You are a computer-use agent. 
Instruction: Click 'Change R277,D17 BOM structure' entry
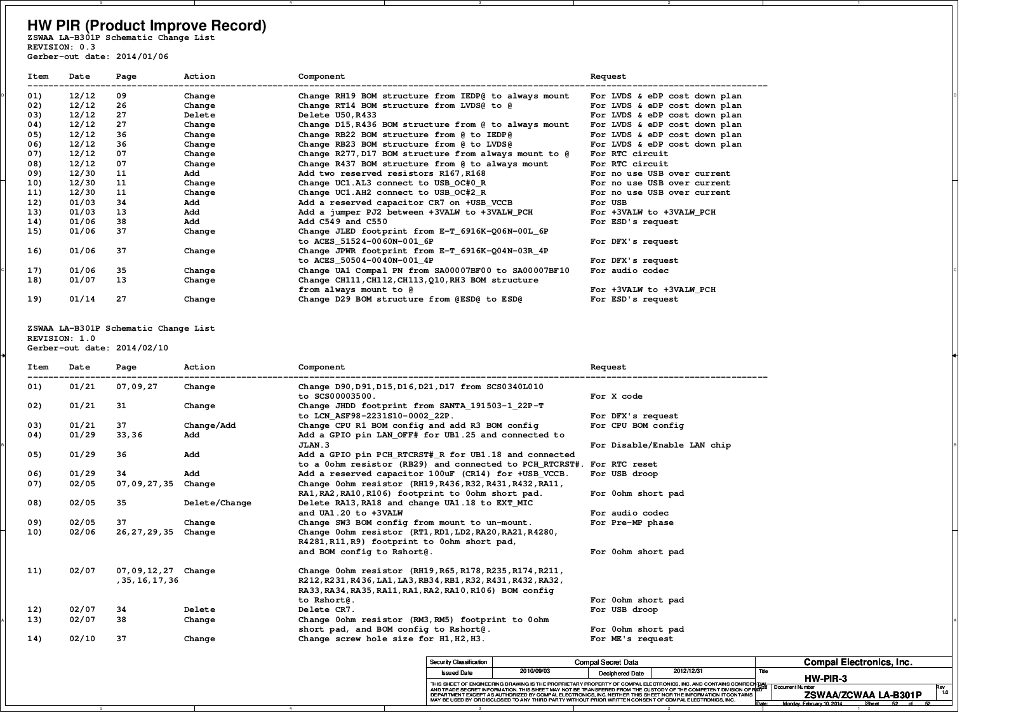click(x=434, y=154)
